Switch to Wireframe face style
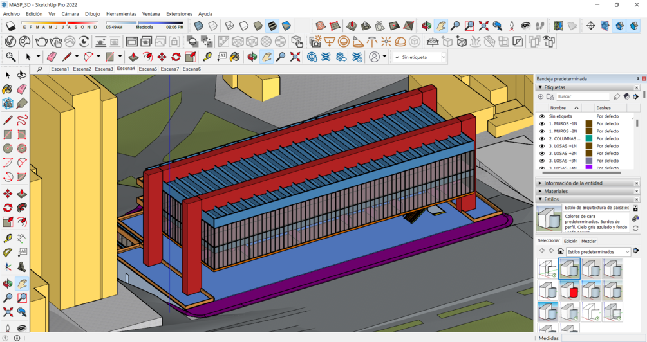The image size is (647, 342). coord(229,26)
